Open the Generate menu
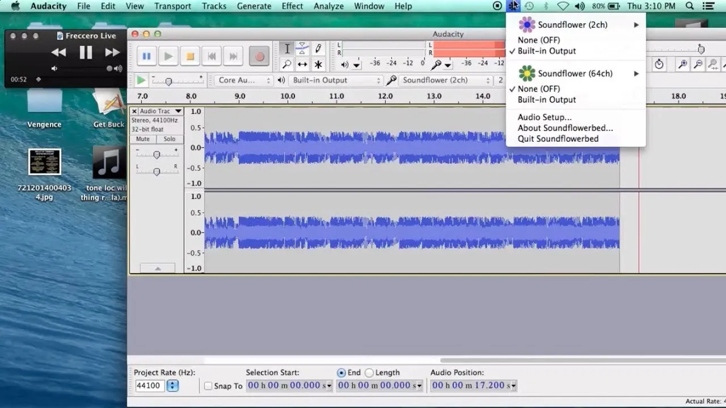This screenshot has width=726, height=408. [x=254, y=6]
